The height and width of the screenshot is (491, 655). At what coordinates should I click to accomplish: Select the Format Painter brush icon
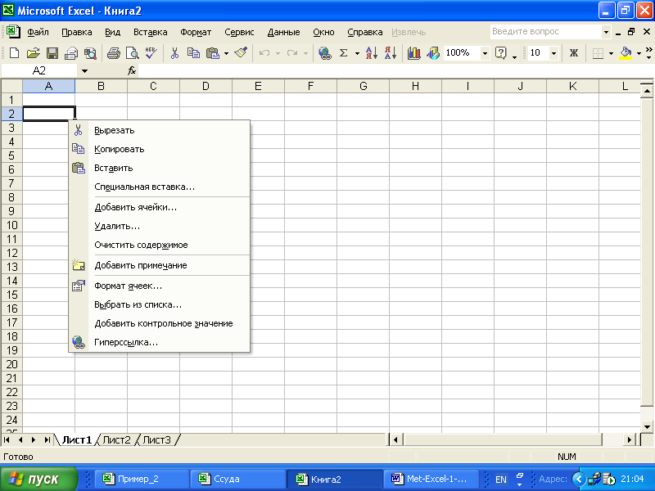click(241, 53)
